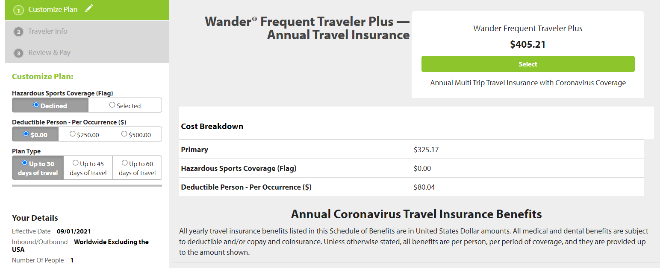The height and width of the screenshot is (268, 660).
Task: Click the gray divider bar under Plan Type
Action: click(x=87, y=185)
